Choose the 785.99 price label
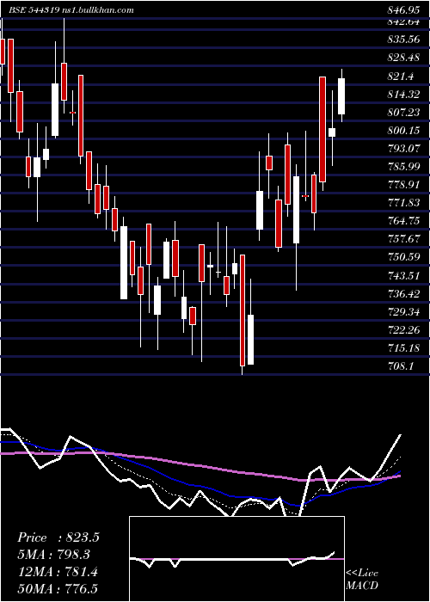The height and width of the screenshot is (602, 430). point(403,167)
